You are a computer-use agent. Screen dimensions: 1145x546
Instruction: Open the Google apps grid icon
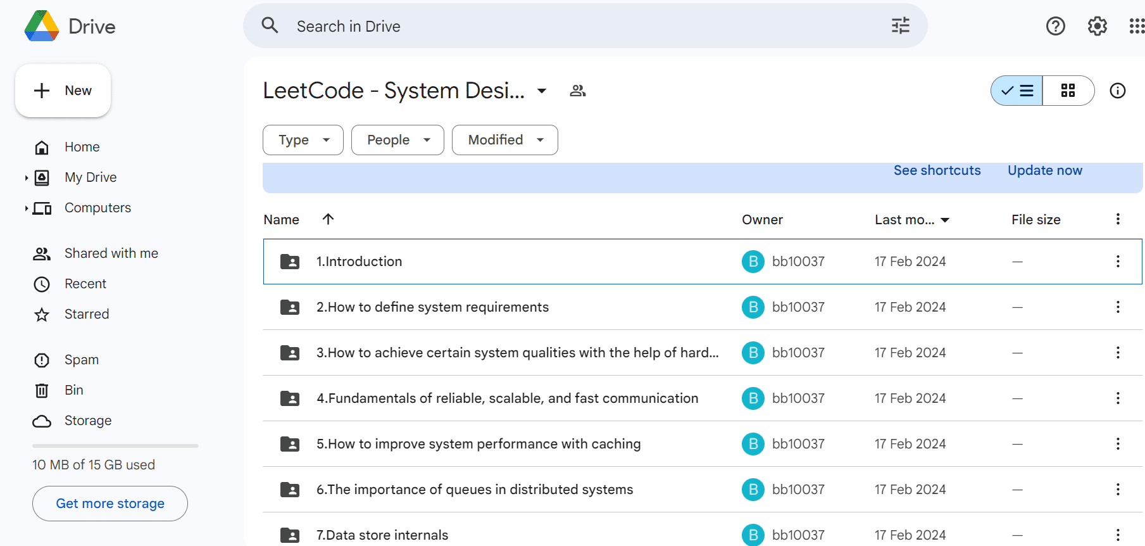coord(1137,26)
